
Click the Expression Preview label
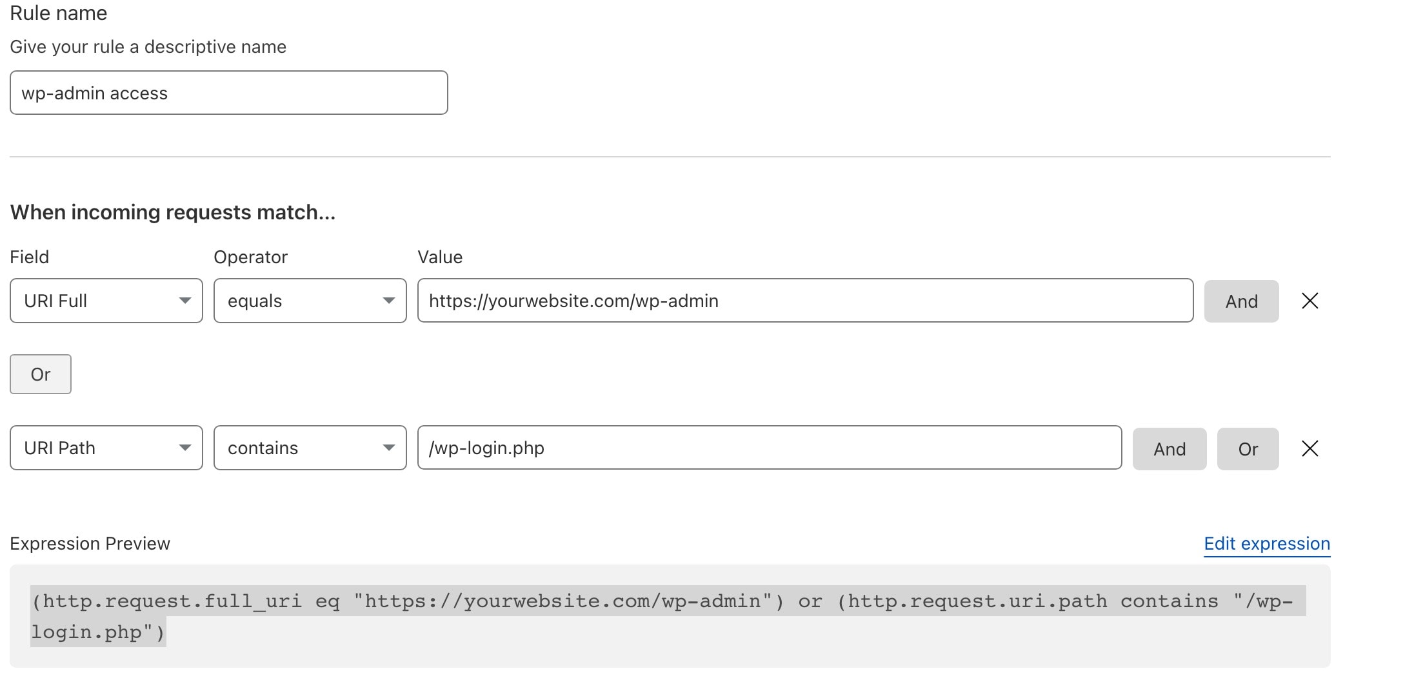coord(90,544)
